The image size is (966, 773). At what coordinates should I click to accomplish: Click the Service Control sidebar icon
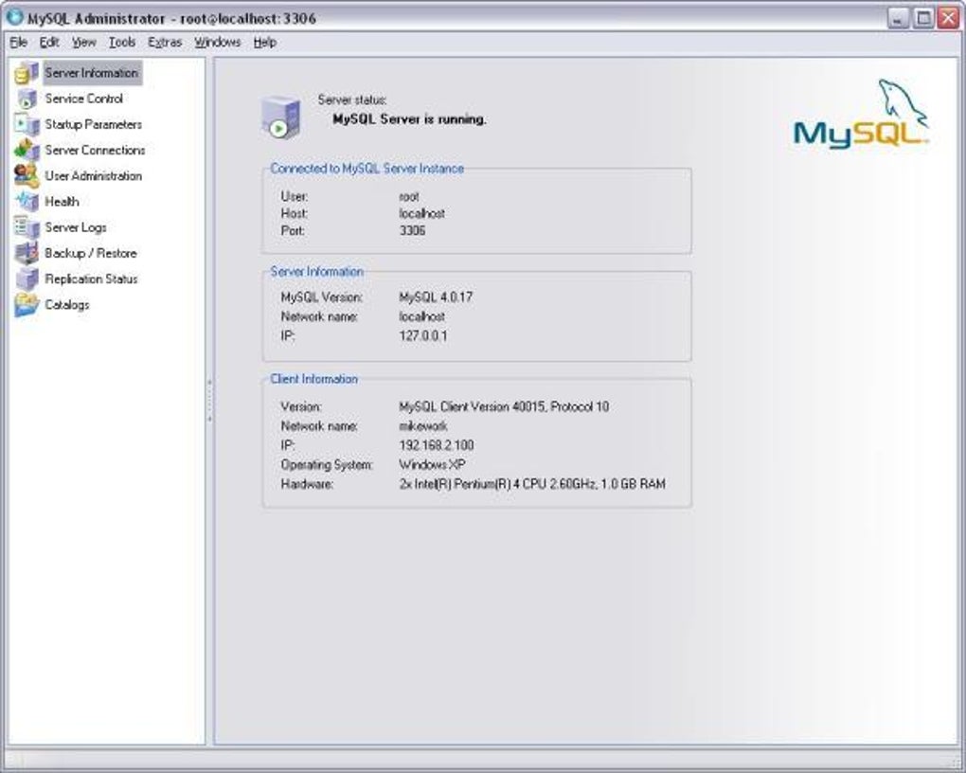pos(27,99)
